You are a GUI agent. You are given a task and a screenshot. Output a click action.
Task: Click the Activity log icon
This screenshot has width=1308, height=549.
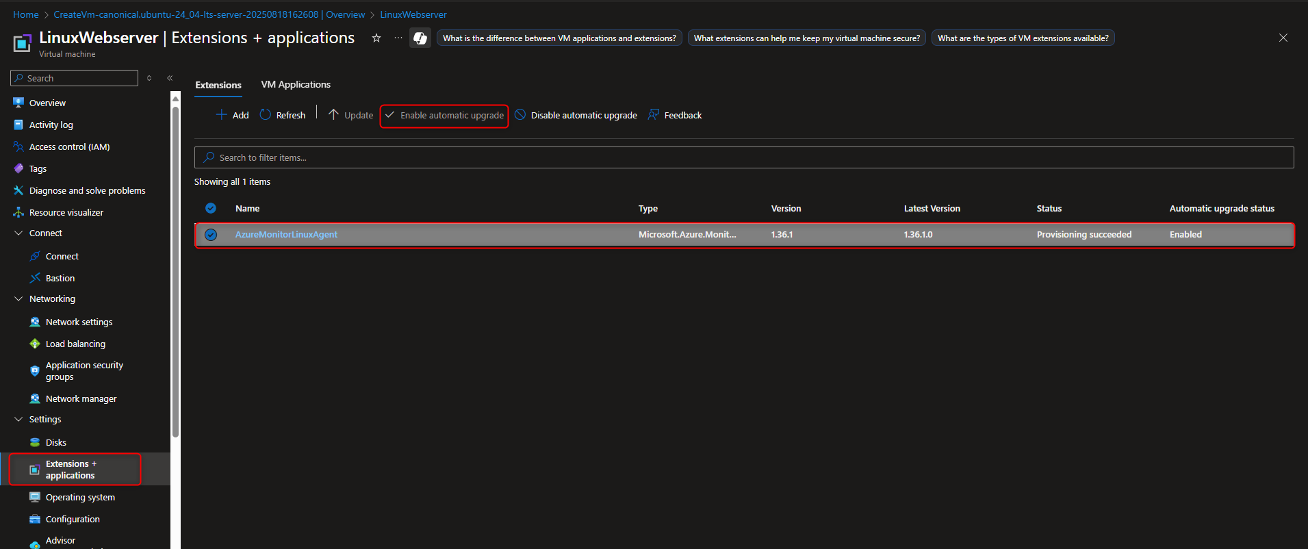click(x=18, y=125)
